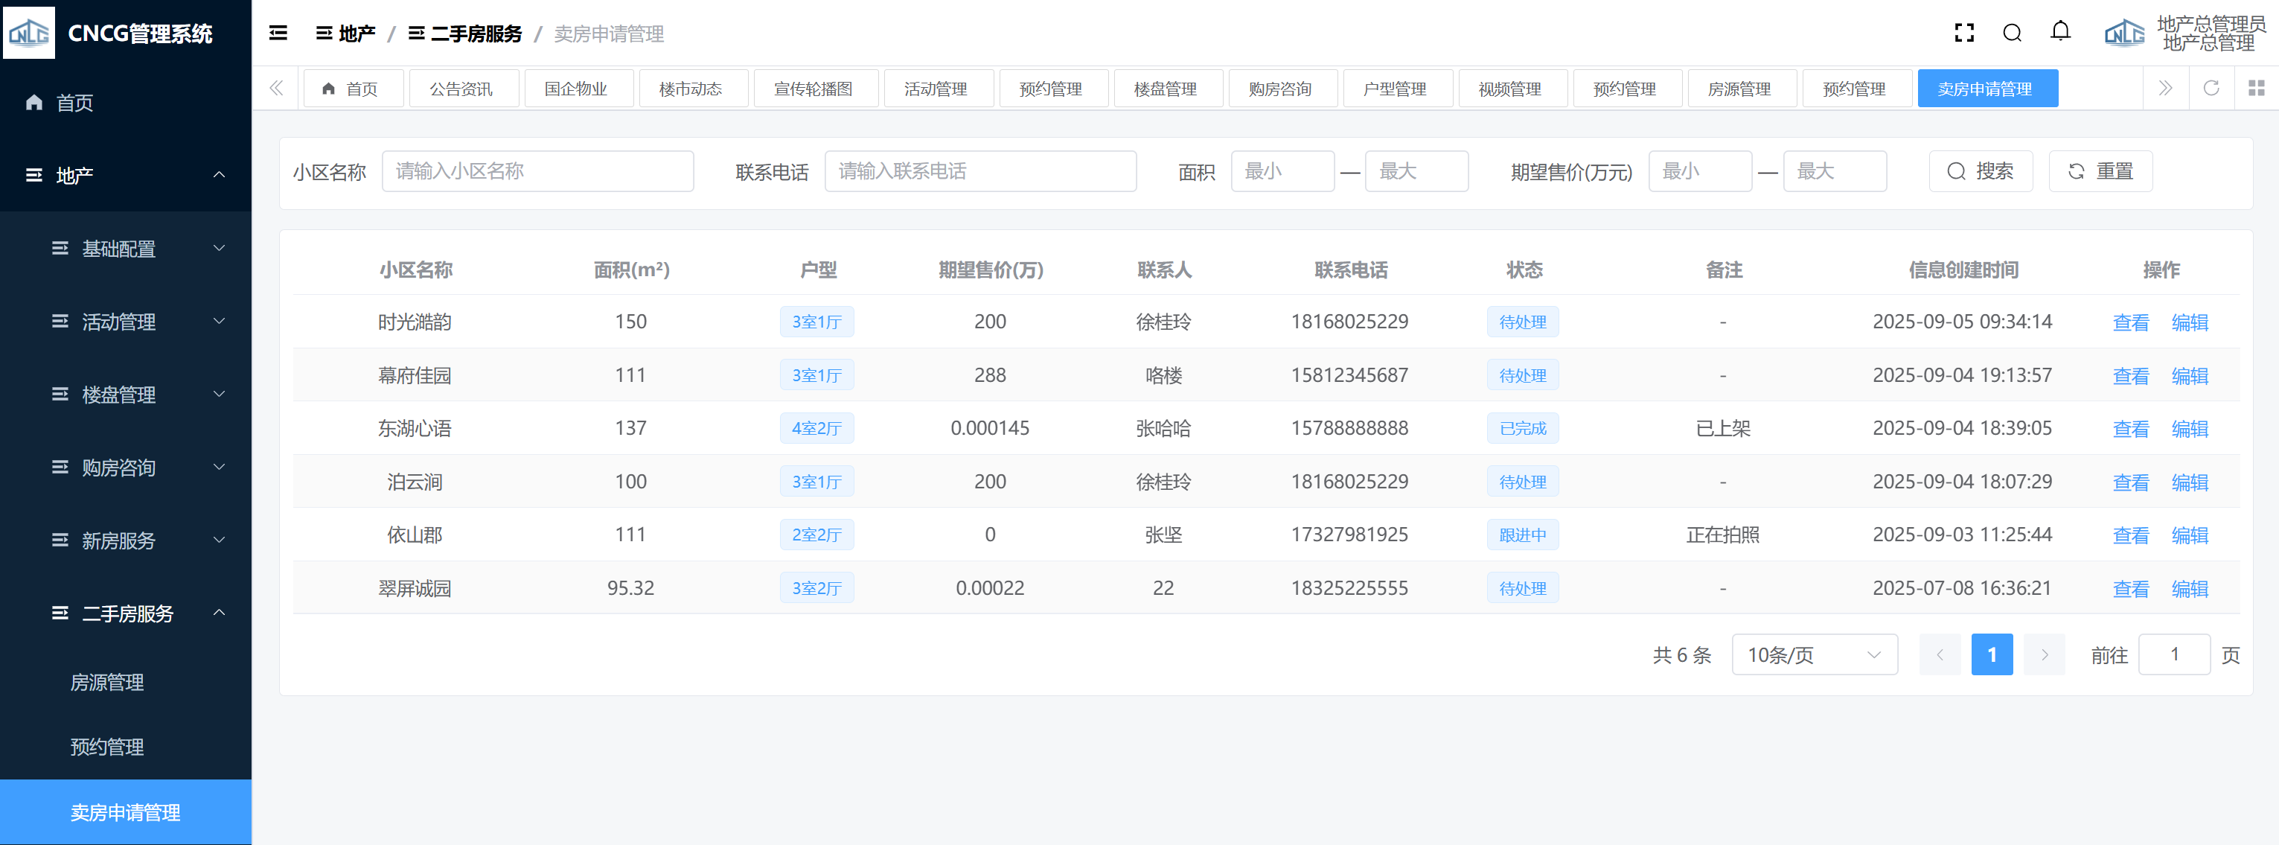Click 编辑 link for 依山郡 row
This screenshot has width=2279, height=845.
click(x=2189, y=535)
